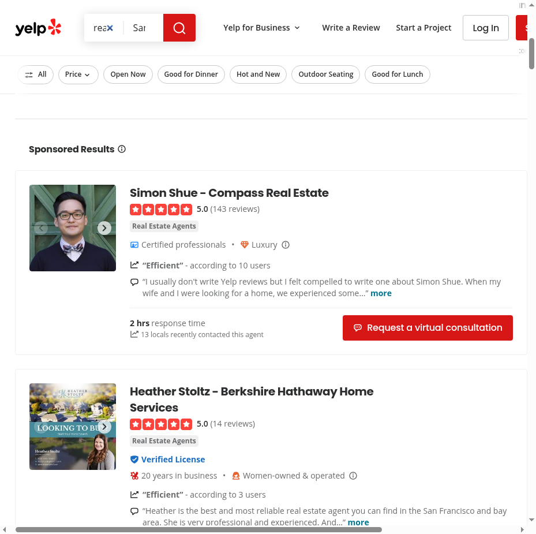Expand Simon Shue's review with more

point(381,293)
